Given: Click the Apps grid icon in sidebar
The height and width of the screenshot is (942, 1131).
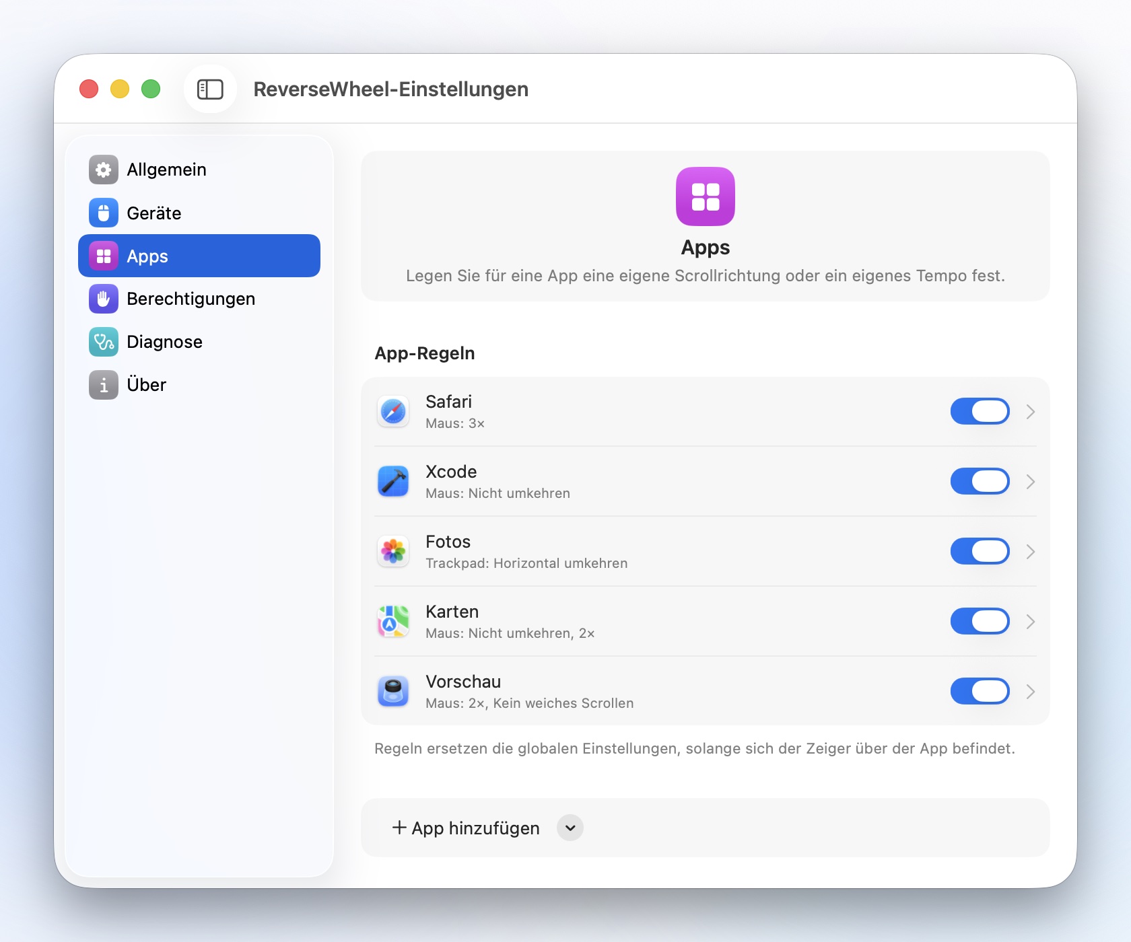Looking at the screenshot, I should click(104, 256).
